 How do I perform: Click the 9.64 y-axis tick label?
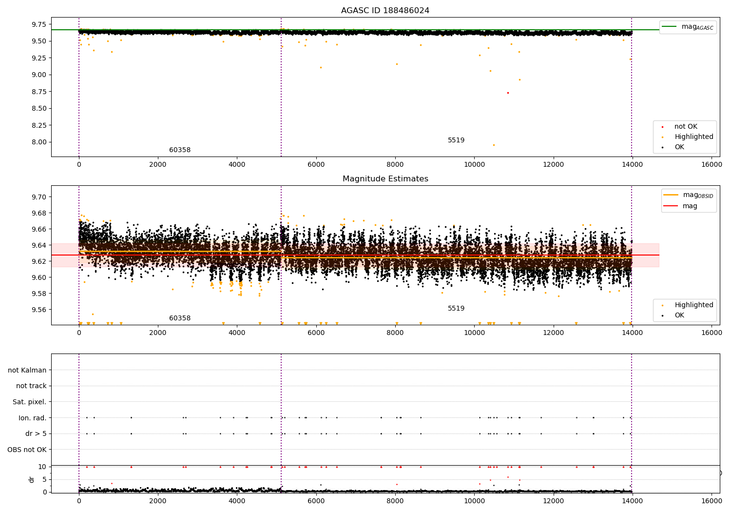(x=38, y=245)
